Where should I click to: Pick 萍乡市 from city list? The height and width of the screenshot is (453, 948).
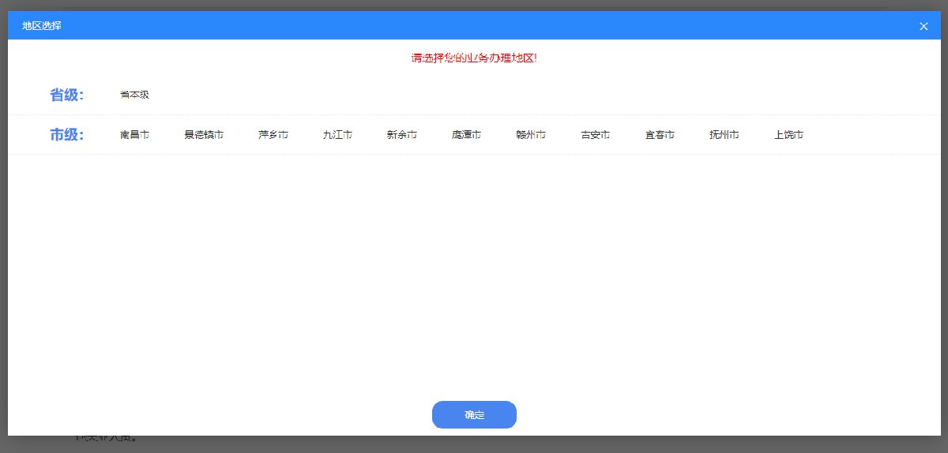pyautogui.click(x=273, y=135)
